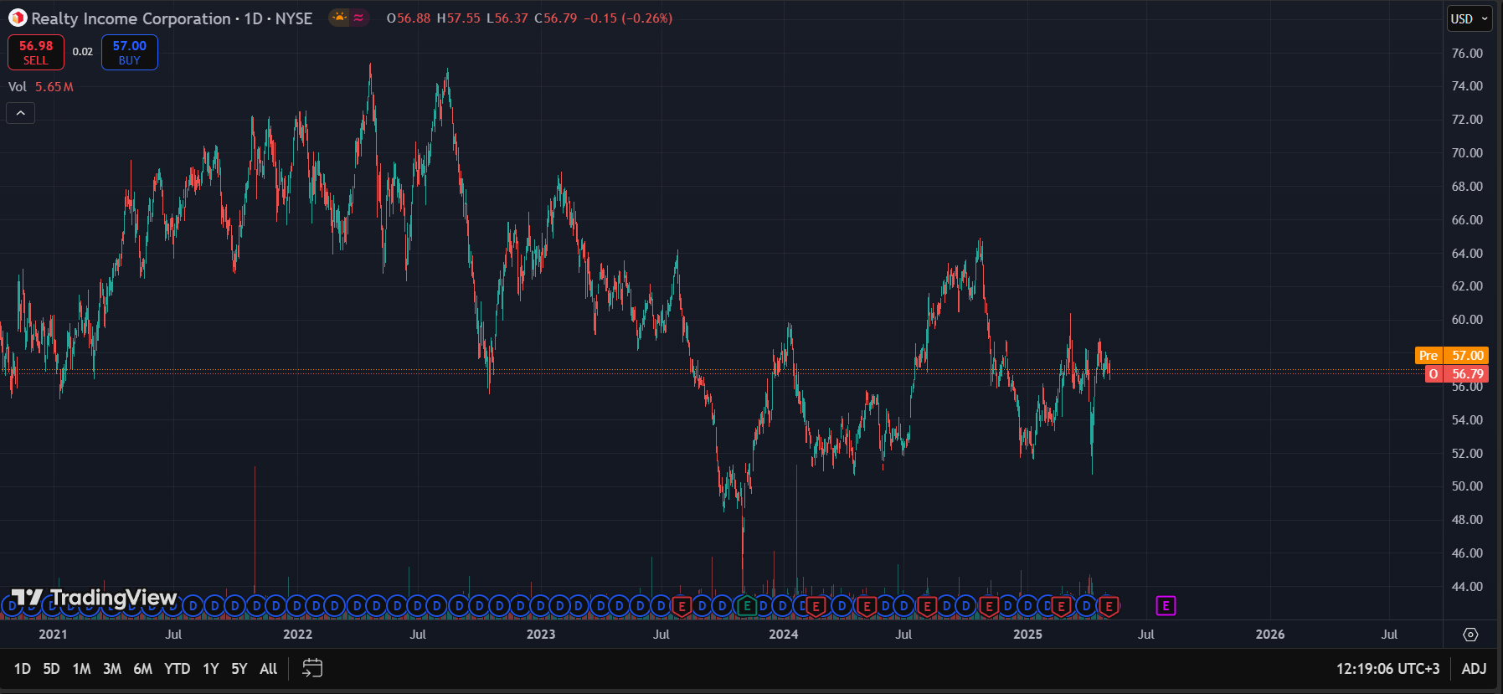Viewport: 1503px width, 694px height.
Task: Click the 64.00 price axis label
Action: tap(1467, 254)
